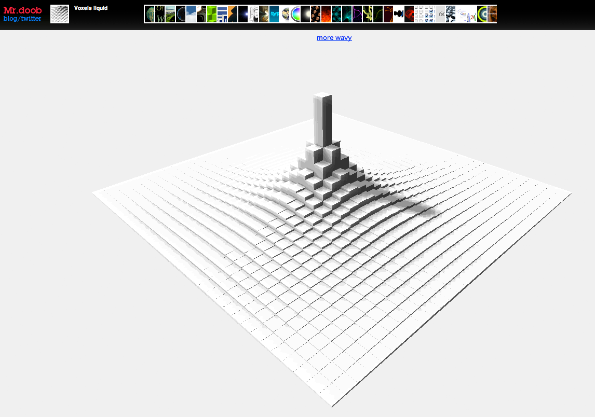Open the blue sky clouds thumbnail
The image size is (595, 417).
click(x=191, y=14)
